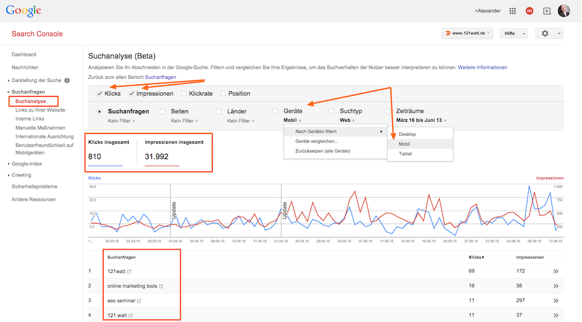Click double-arrow icon for seo seminar row
The width and height of the screenshot is (582, 322).
coord(556,301)
